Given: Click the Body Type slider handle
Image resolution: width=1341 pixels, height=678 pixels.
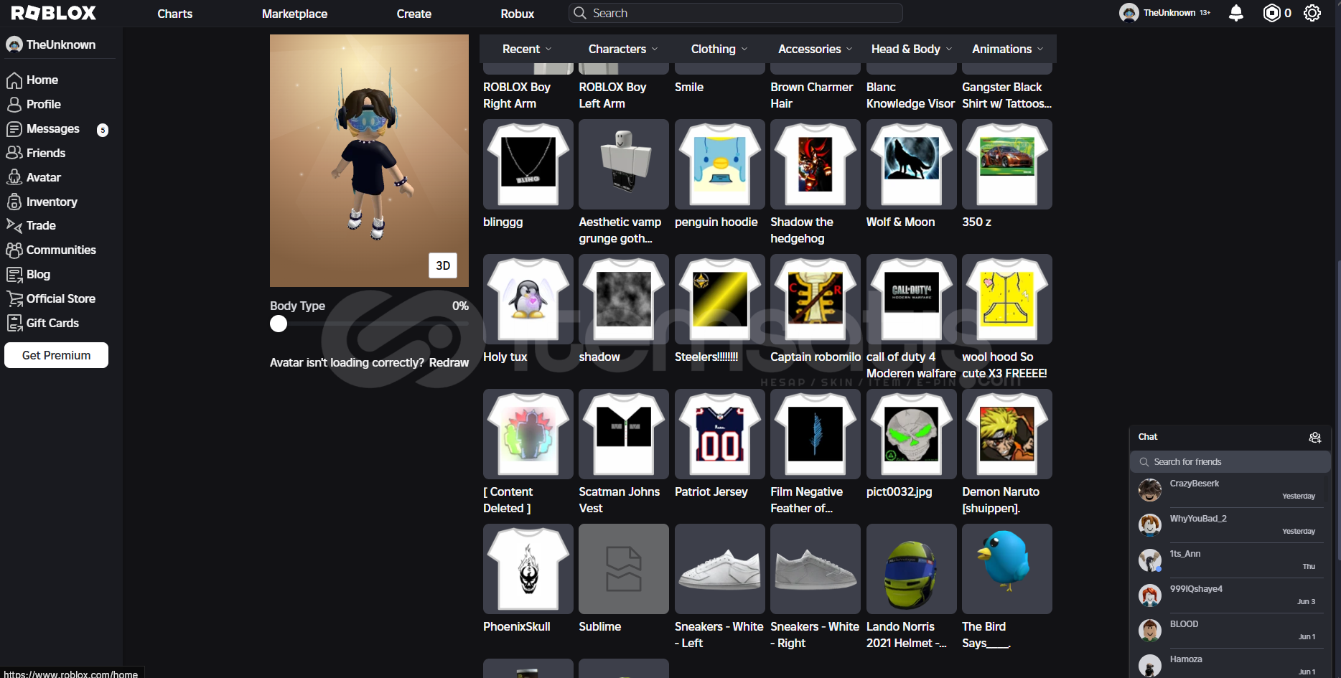Looking at the screenshot, I should tap(279, 324).
